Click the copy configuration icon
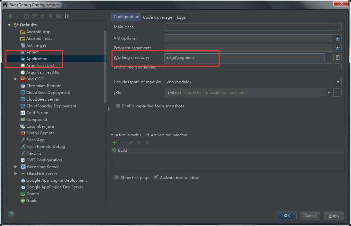This screenshot has width=351, height=226. pos(26,16)
